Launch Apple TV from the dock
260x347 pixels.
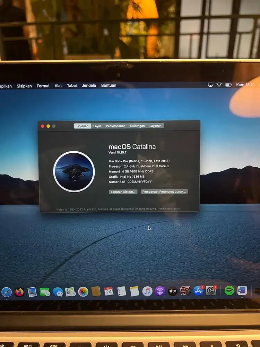[x=173, y=291]
